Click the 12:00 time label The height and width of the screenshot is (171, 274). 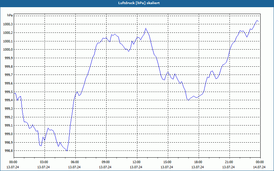click(x=137, y=162)
